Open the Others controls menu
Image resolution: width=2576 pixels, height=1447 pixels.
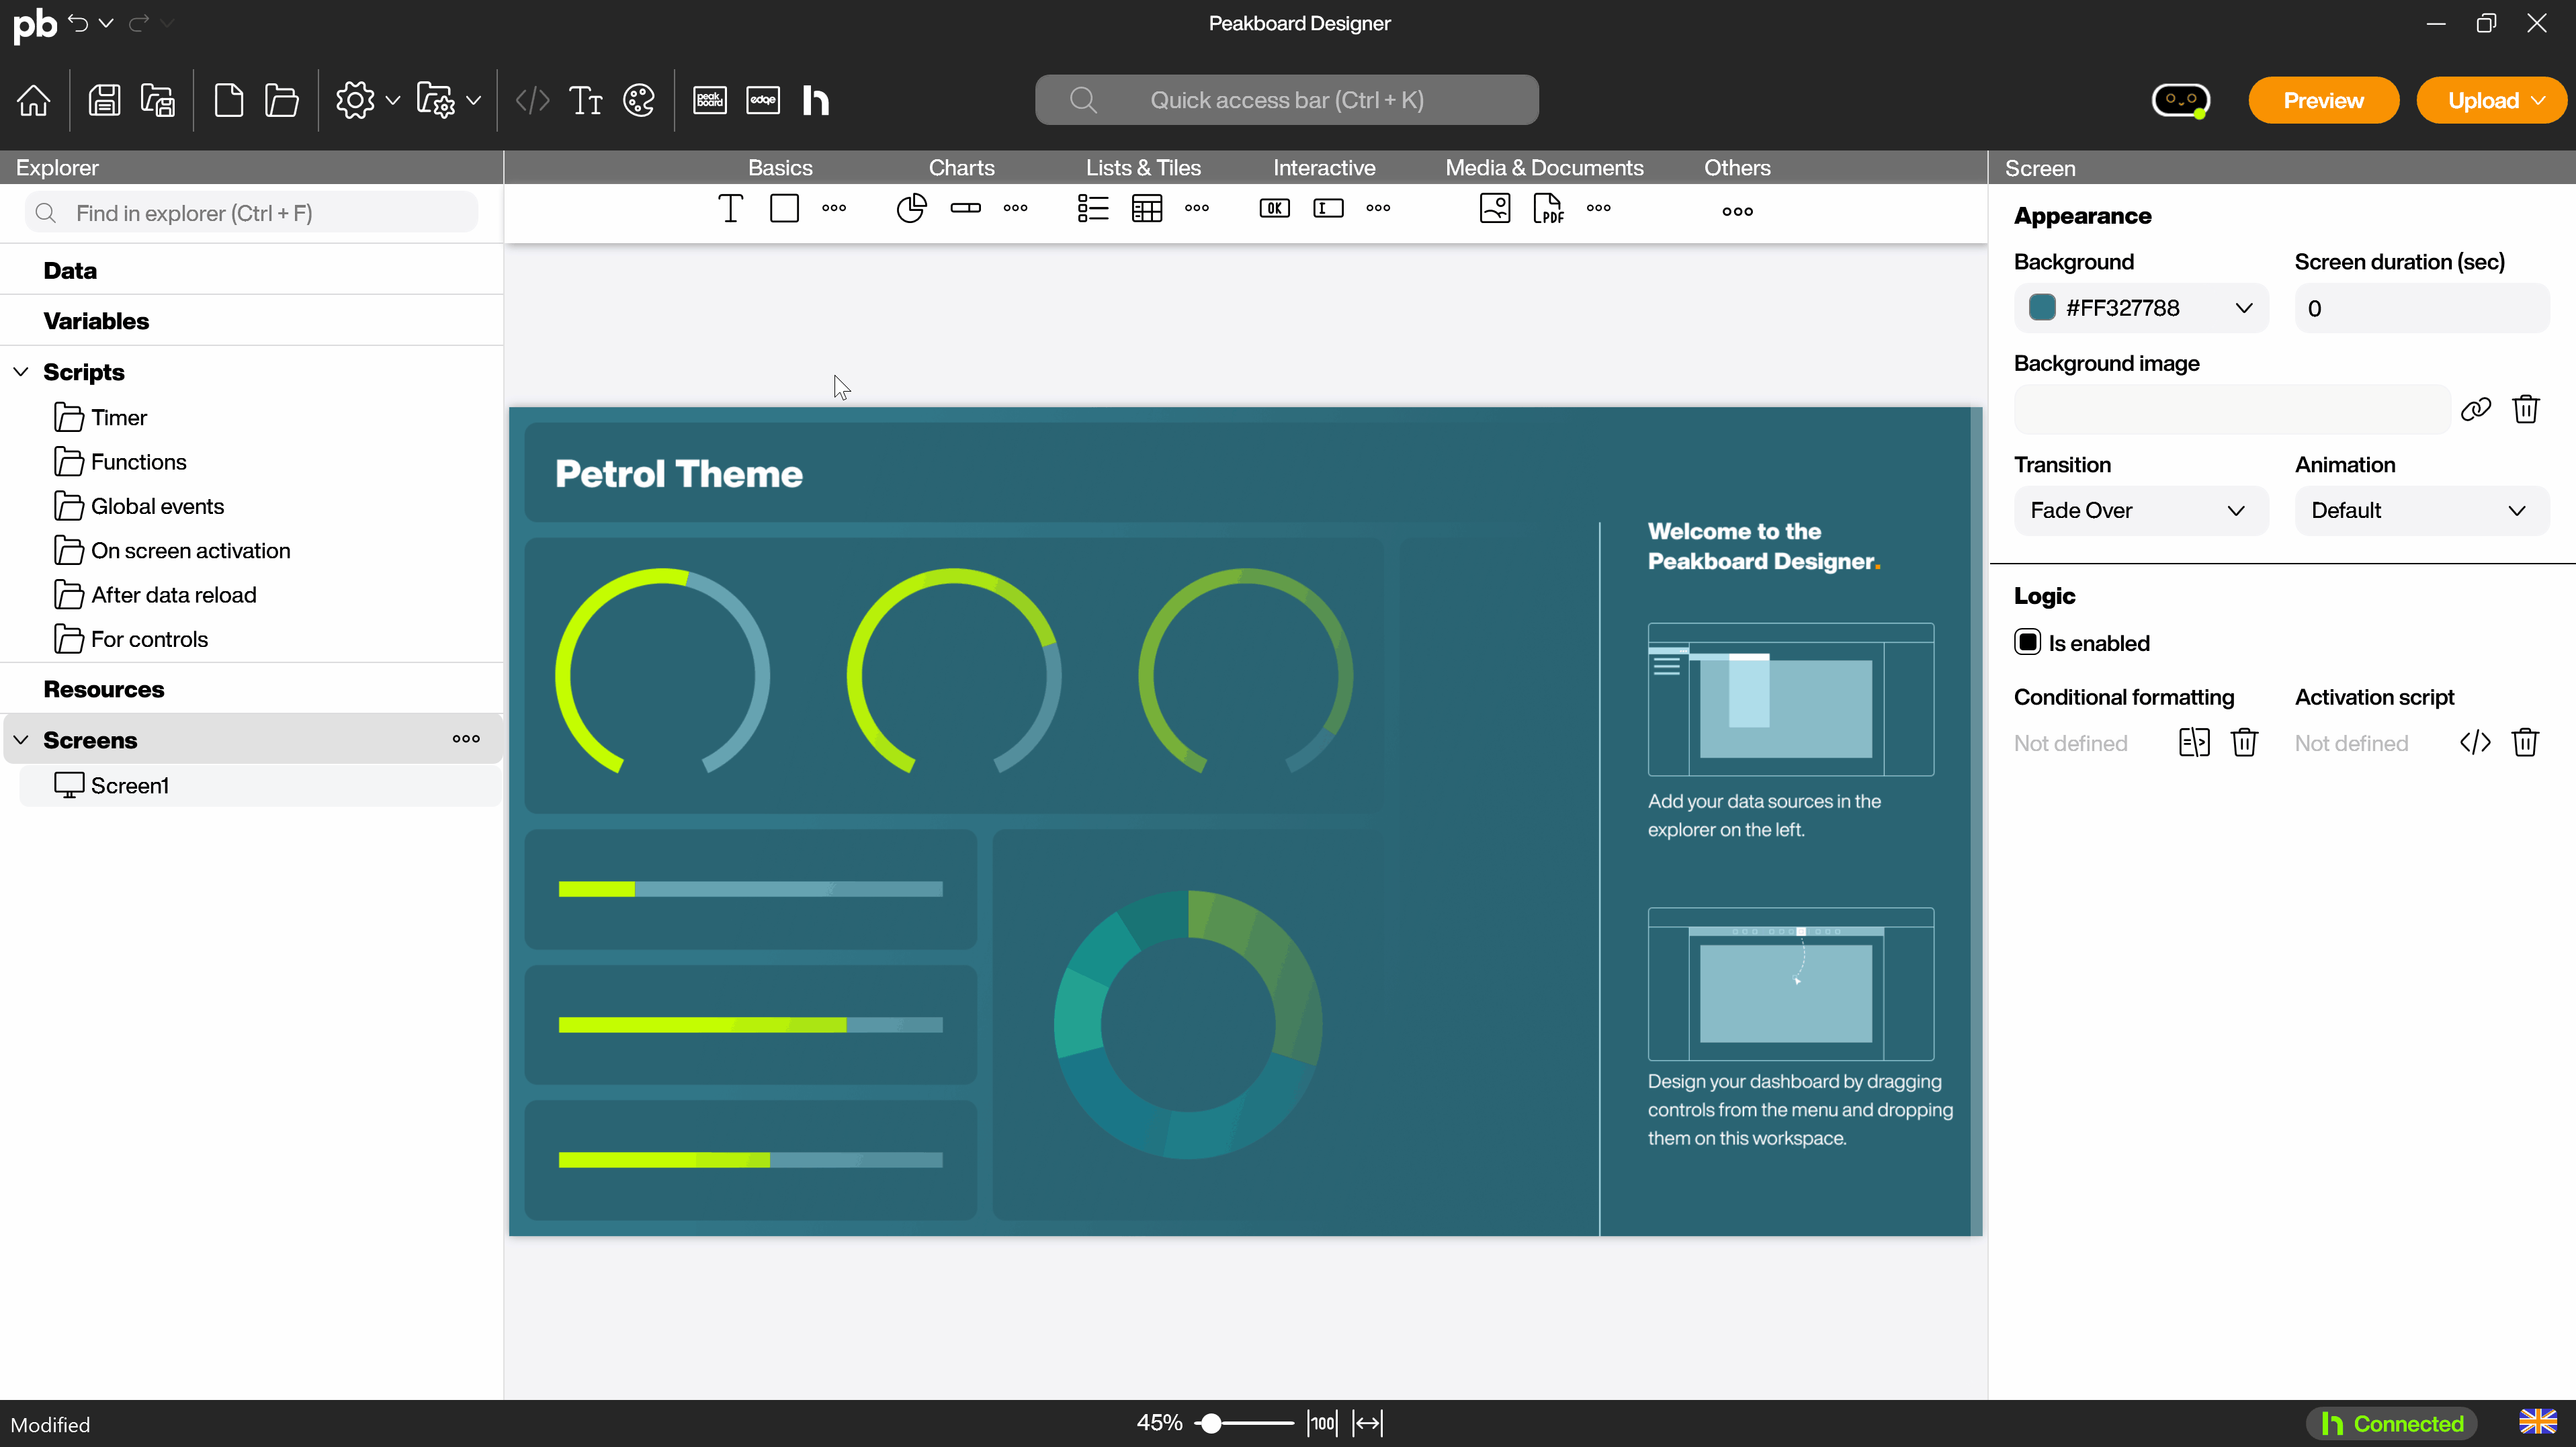pos(1737,211)
